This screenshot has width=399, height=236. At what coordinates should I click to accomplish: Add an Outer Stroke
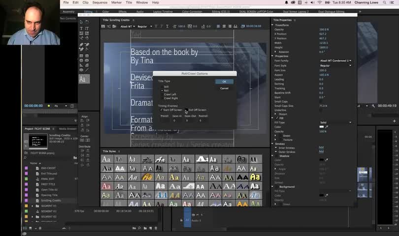coord(321,151)
